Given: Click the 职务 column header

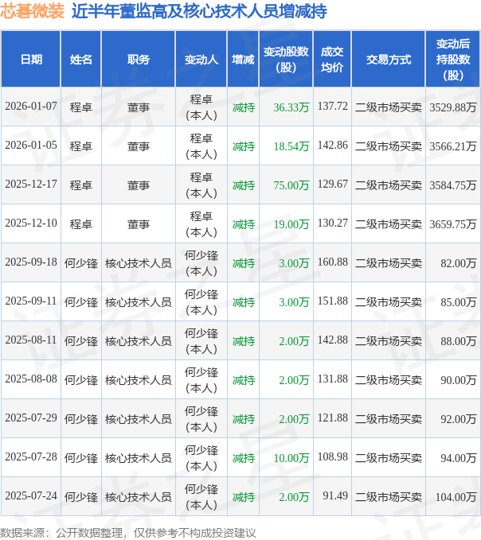Looking at the screenshot, I should [139, 59].
